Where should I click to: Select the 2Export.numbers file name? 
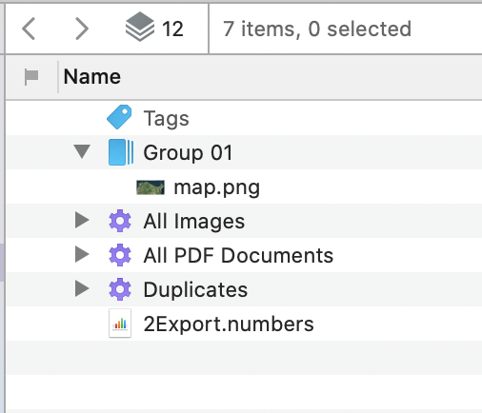pos(229,324)
